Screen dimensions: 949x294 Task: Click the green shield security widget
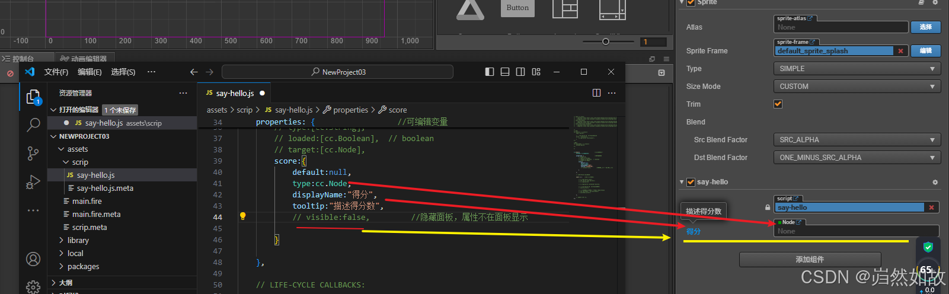pyautogui.click(x=928, y=247)
